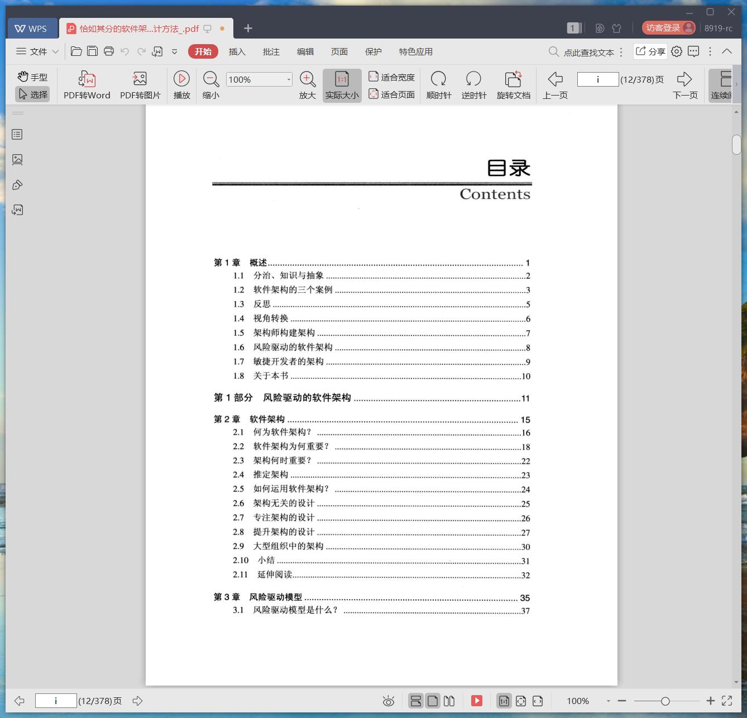Open the bottom sidebar convert icon
This screenshot has height=718, width=747.
click(x=17, y=210)
